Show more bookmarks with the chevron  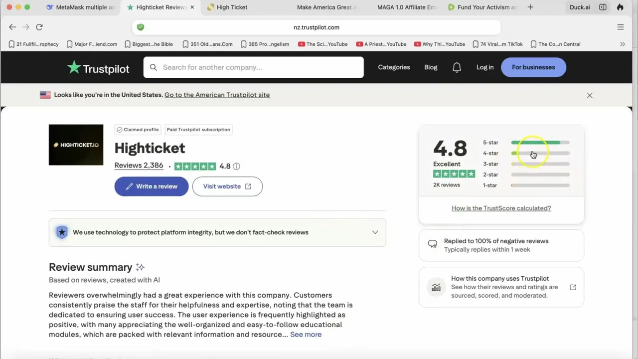pyautogui.click(x=623, y=44)
